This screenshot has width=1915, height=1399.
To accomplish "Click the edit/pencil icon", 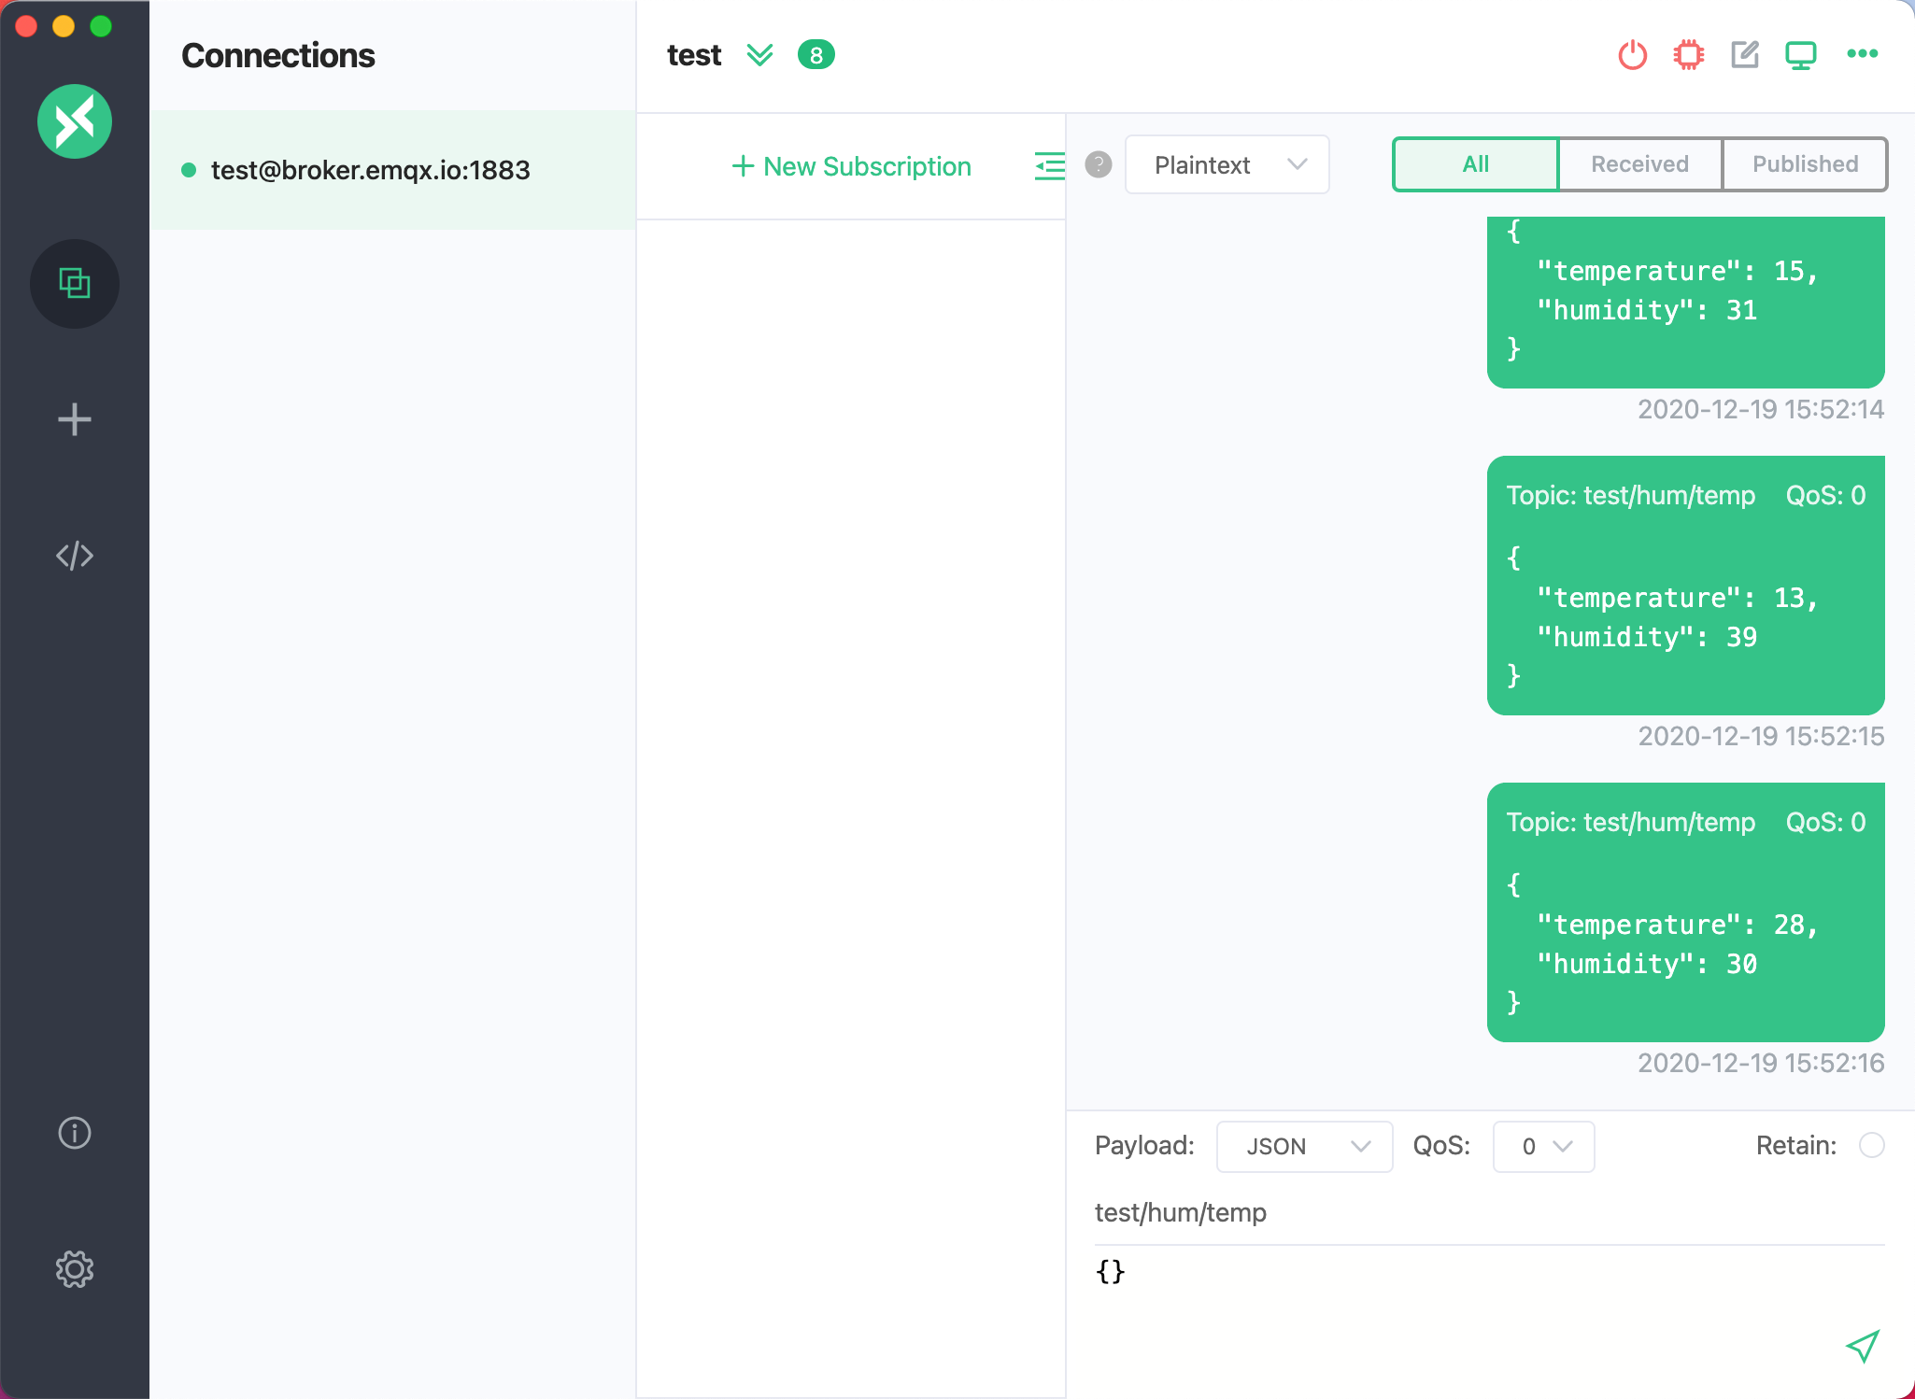I will 1746,56.
